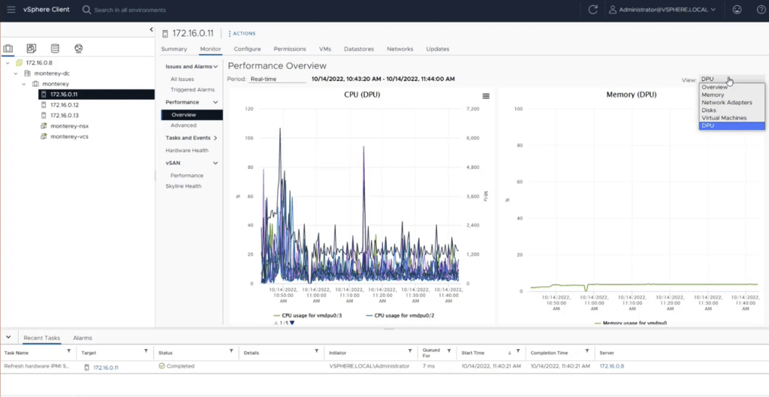769x397 pixels.
Task: Switch to Hosts and Clusters inventory icon
Action: pos(8,49)
